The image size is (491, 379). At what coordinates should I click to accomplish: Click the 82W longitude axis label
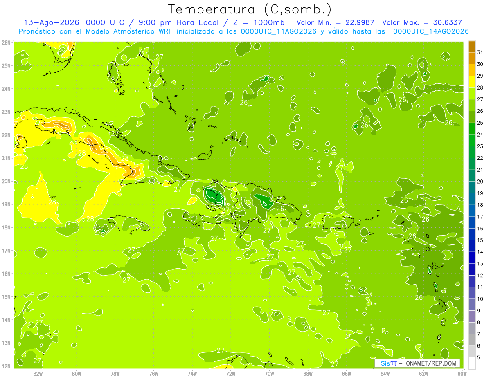coord(38,373)
